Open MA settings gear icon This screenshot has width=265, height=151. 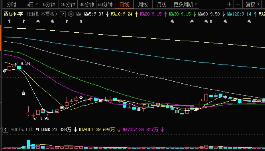click(71, 14)
